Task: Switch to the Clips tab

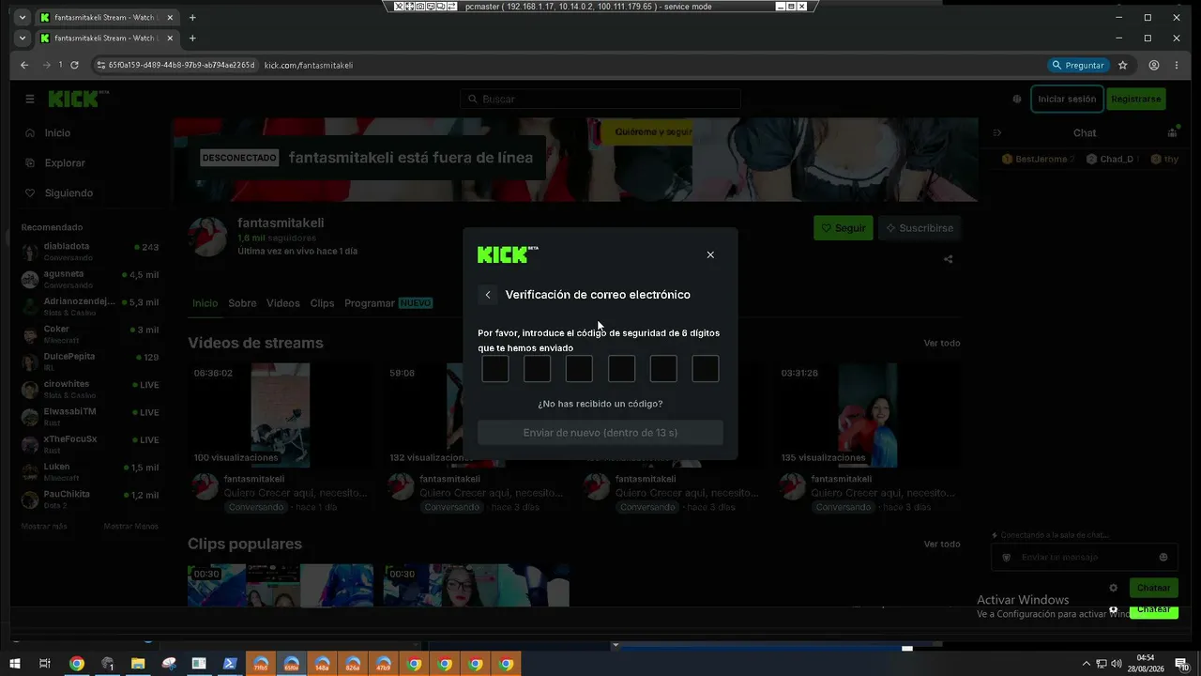Action: [x=322, y=303]
